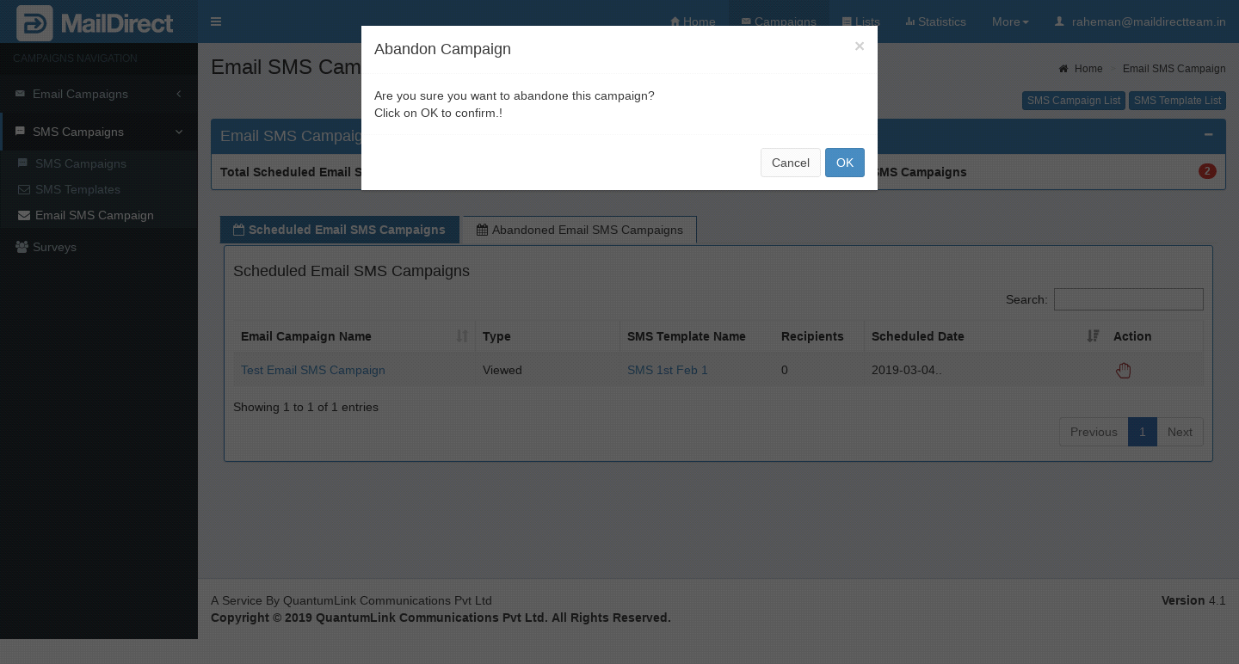
Task: Open Statistics in top navigation
Action: pos(935,22)
